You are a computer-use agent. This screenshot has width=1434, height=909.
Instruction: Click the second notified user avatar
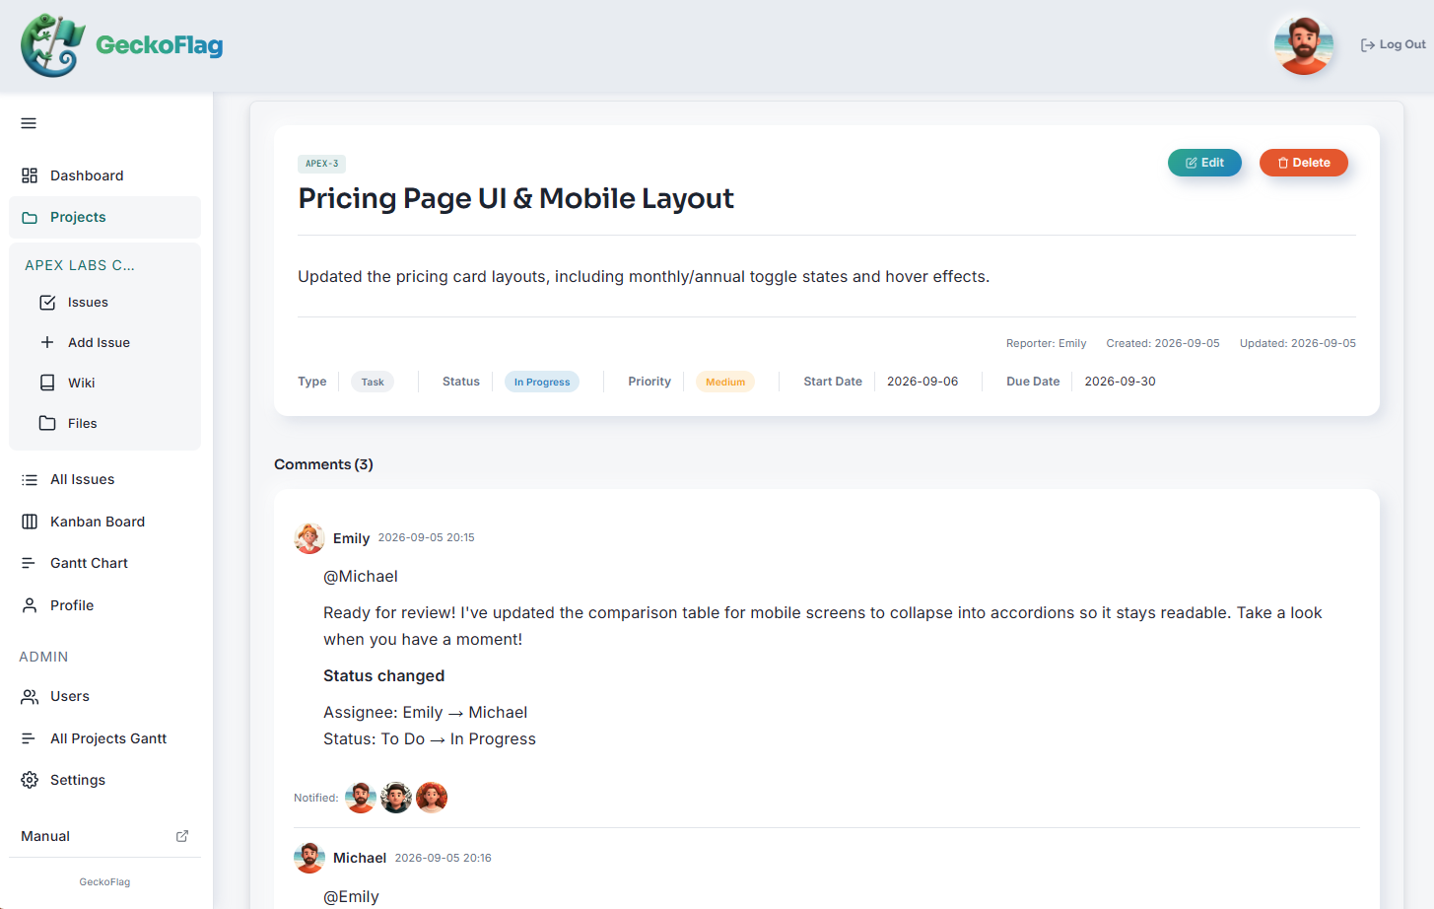click(396, 798)
